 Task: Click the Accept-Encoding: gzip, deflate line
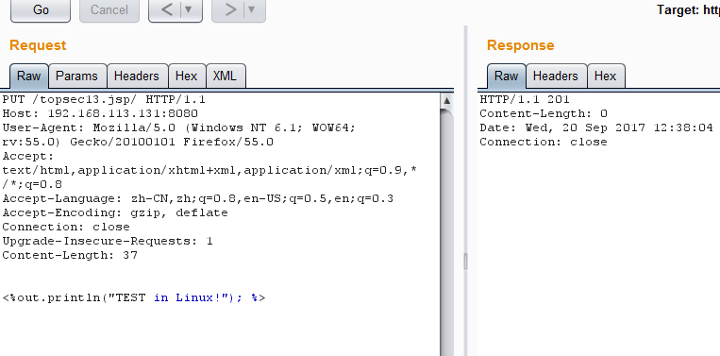pyautogui.click(x=115, y=212)
